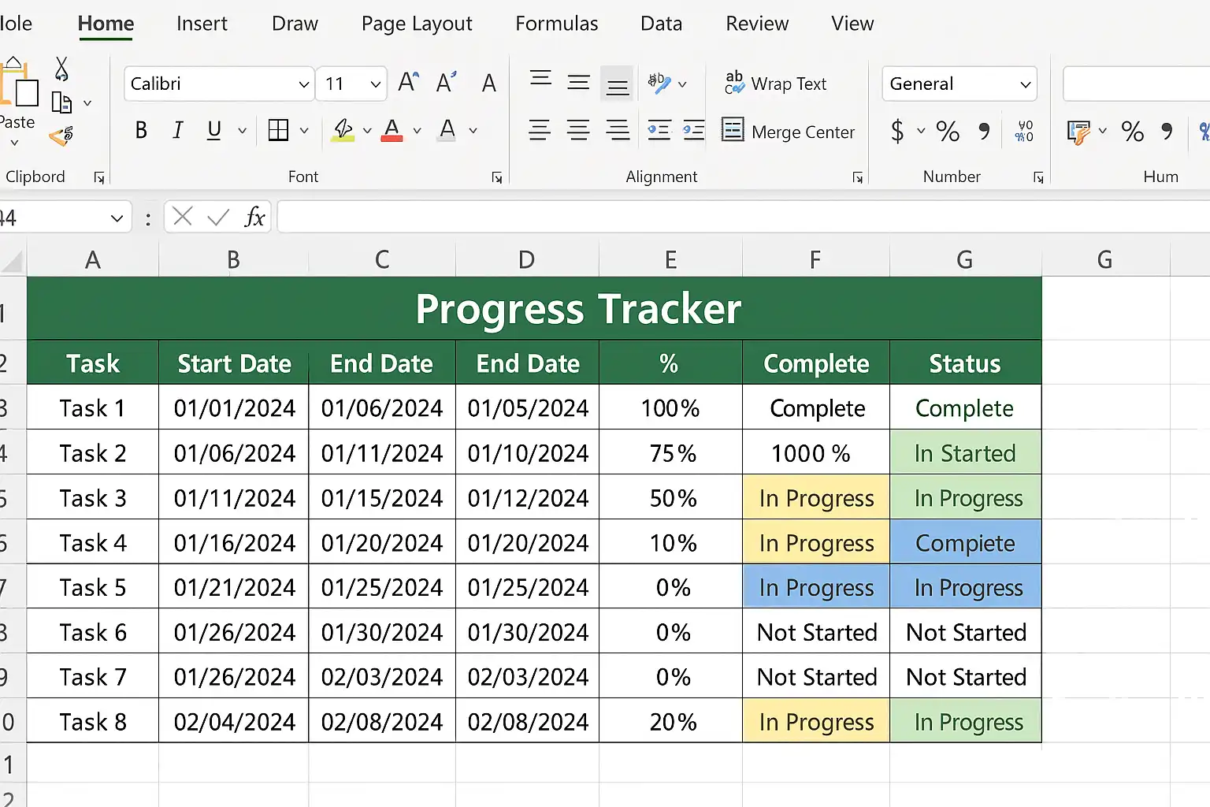The width and height of the screenshot is (1210, 807).
Task: Click the Merge Center button
Action: tap(789, 132)
